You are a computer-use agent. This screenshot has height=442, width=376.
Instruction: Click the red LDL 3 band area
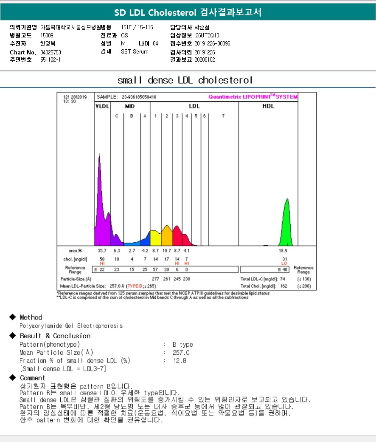177,236
